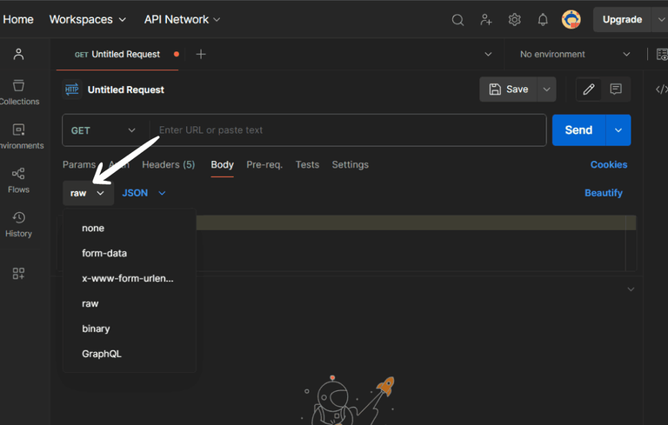Expand the Workspaces menu
This screenshot has height=425, width=668.
[x=87, y=20]
